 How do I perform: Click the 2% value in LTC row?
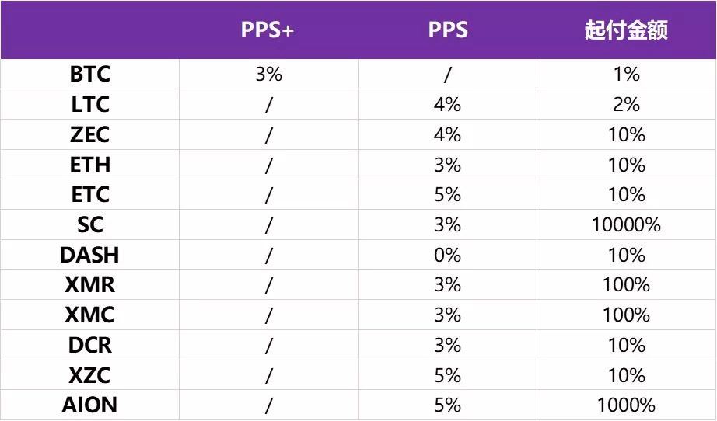(x=626, y=105)
